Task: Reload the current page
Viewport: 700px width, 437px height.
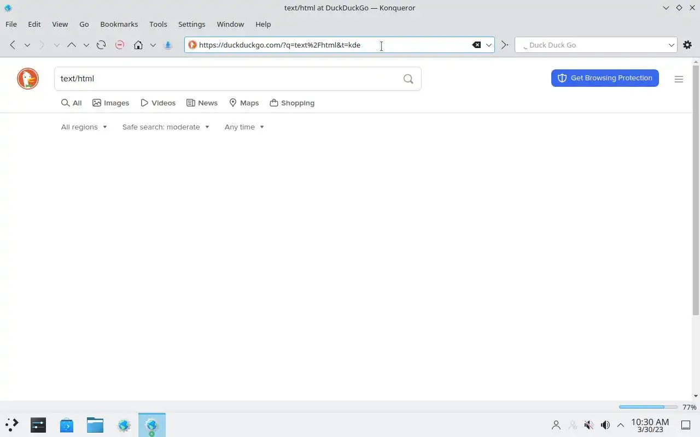Action: (101, 45)
